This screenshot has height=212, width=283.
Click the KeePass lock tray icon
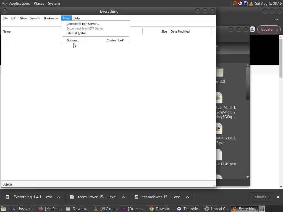tap(246, 3)
